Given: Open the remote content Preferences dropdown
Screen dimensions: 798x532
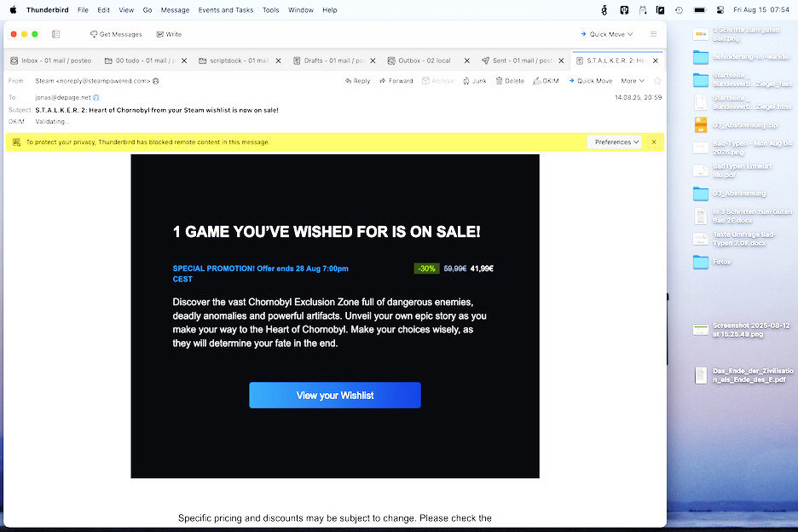Looking at the screenshot, I should click(615, 142).
